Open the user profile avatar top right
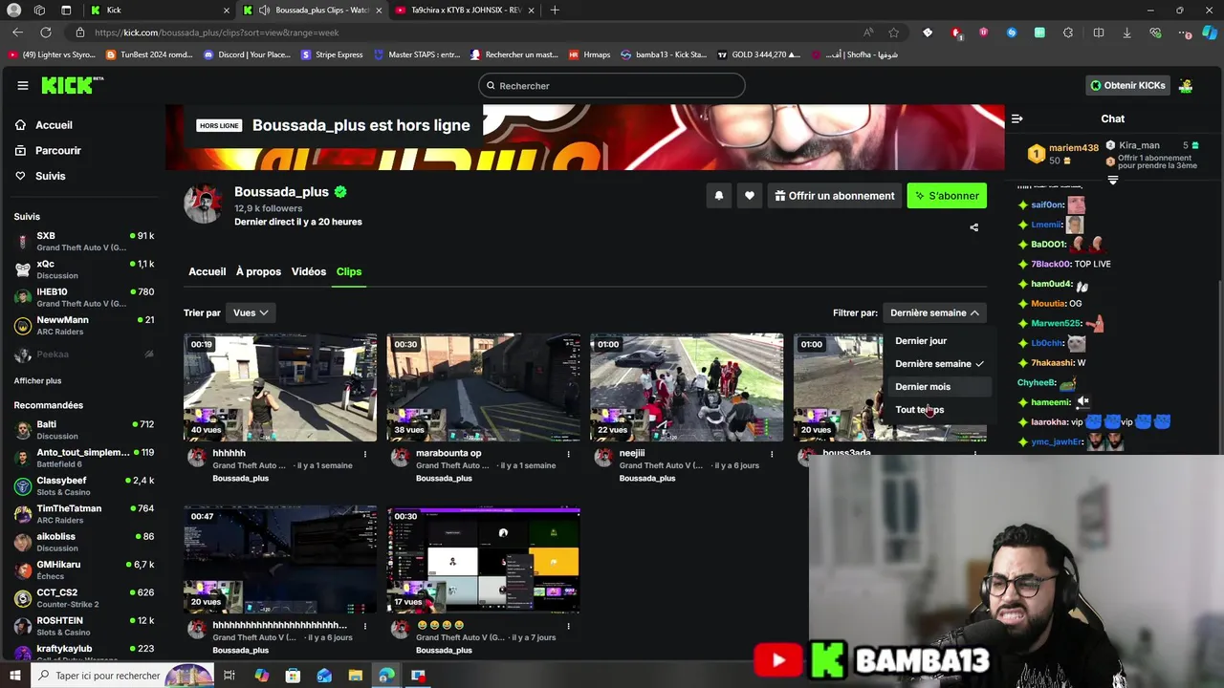The width and height of the screenshot is (1224, 688). click(1186, 85)
